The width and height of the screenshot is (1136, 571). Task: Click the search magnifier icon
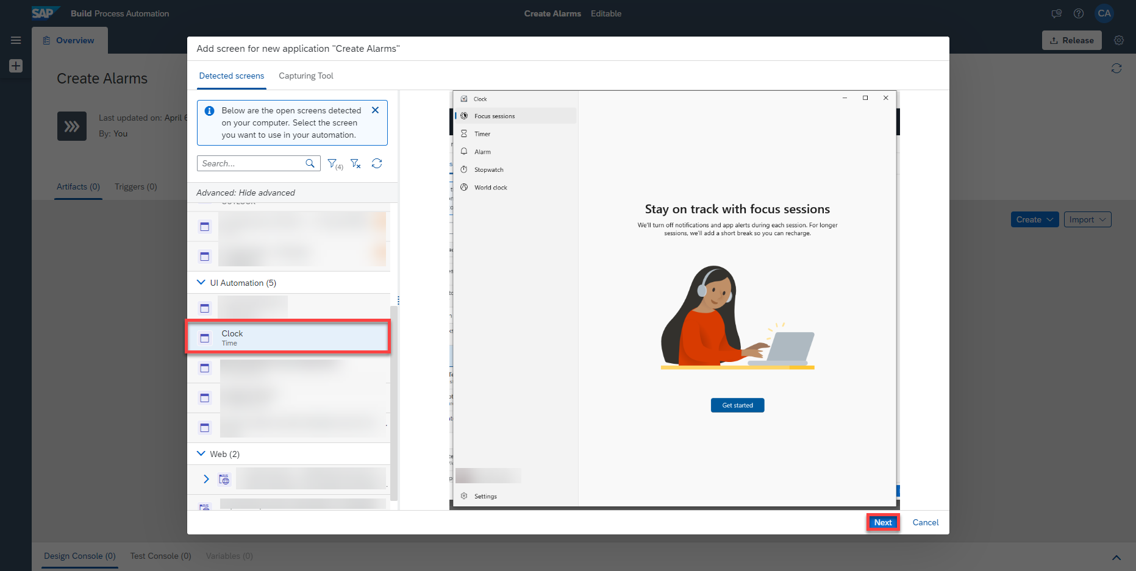pos(310,163)
